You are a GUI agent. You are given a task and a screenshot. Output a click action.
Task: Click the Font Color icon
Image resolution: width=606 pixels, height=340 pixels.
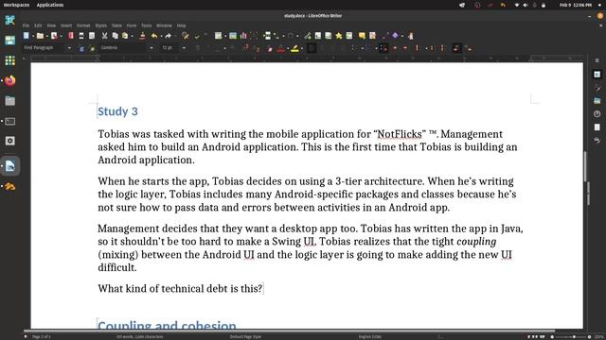(281, 48)
